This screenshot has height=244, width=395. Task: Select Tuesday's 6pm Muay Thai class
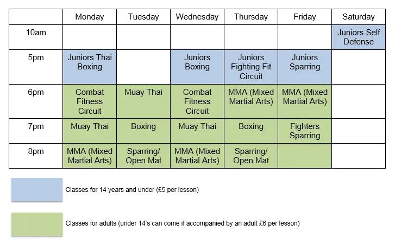tap(143, 93)
